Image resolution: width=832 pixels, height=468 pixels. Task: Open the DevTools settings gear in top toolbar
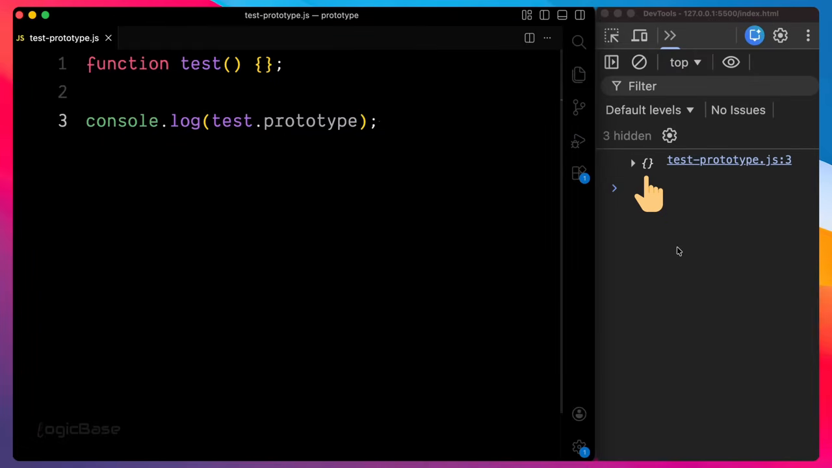coord(780,36)
